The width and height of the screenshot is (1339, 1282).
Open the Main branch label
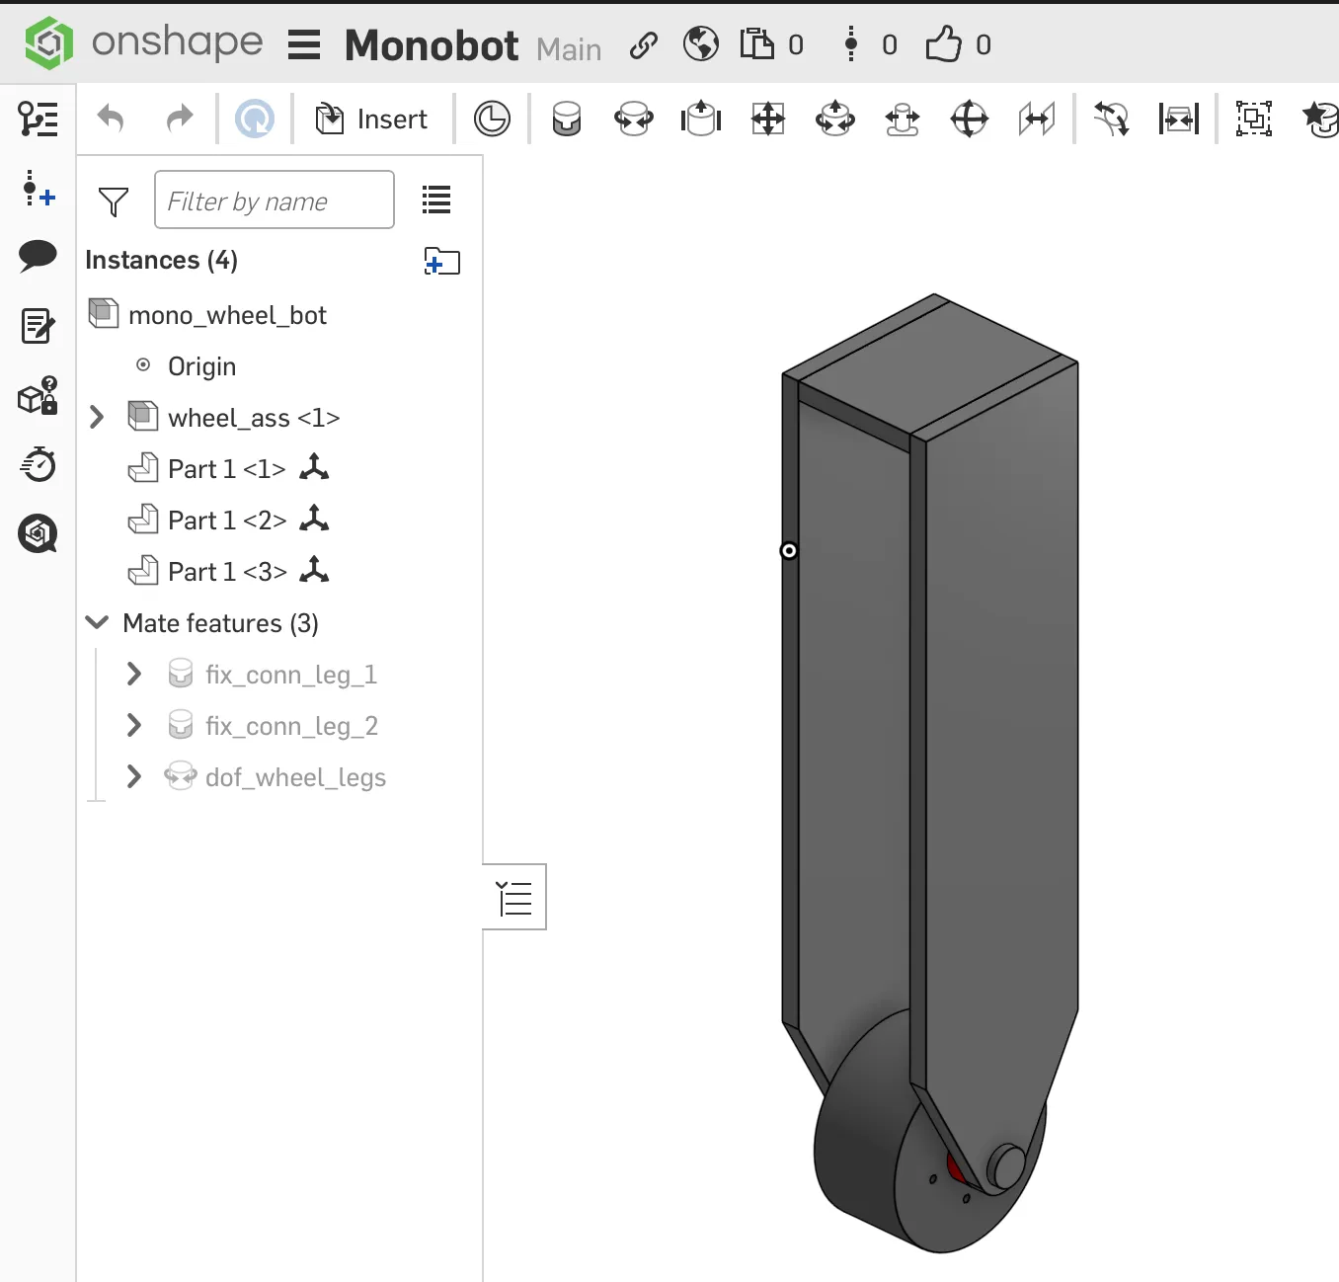pyautogui.click(x=569, y=49)
